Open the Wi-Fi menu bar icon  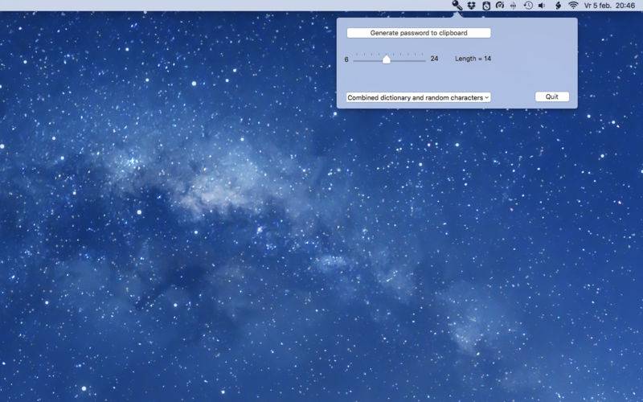[573, 6]
